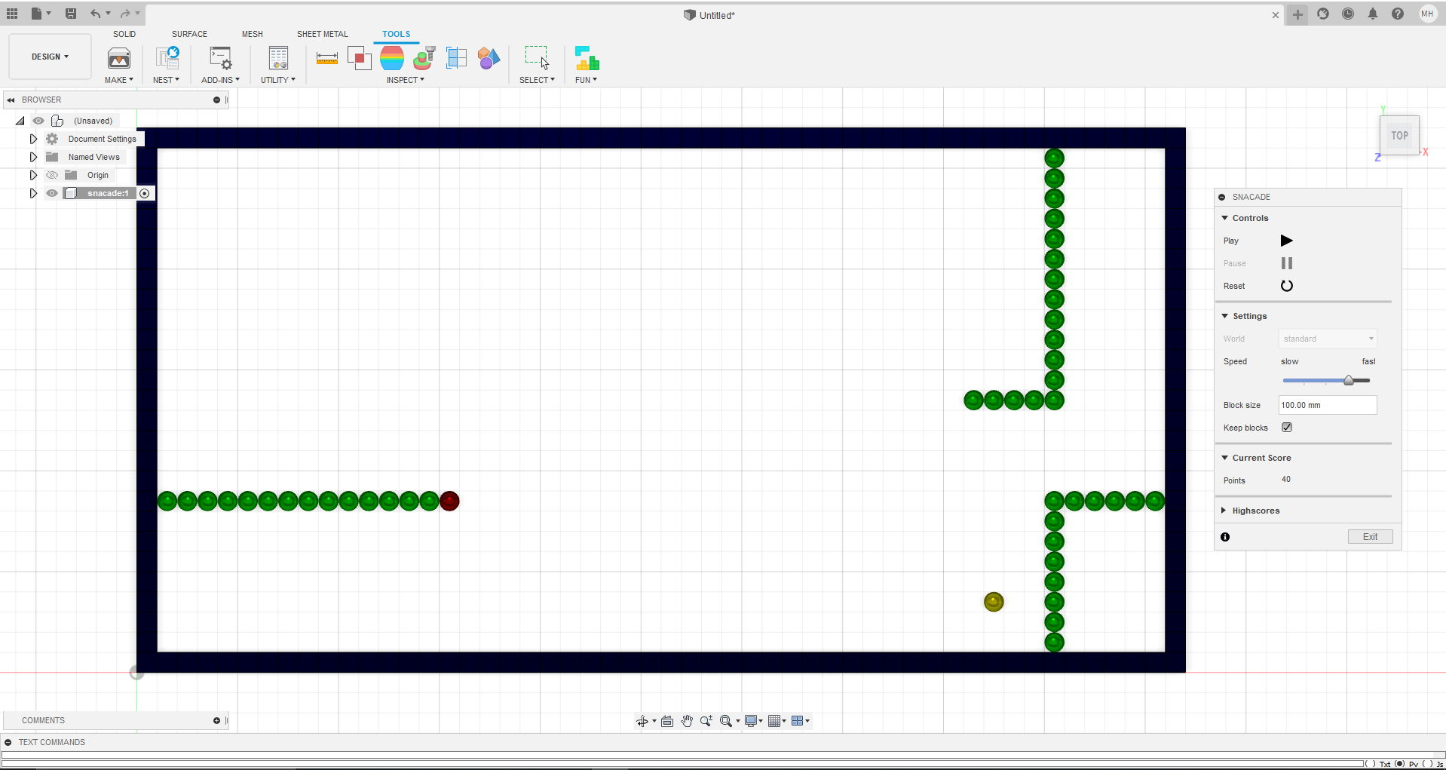Screen dimensions: 1446x770
Task: Launch the Snacade game from FUN
Action: (x=587, y=58)
